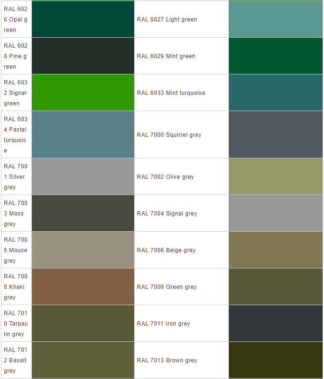Select the "RAL 7006 Beige grey" label

tap(166, 250)
